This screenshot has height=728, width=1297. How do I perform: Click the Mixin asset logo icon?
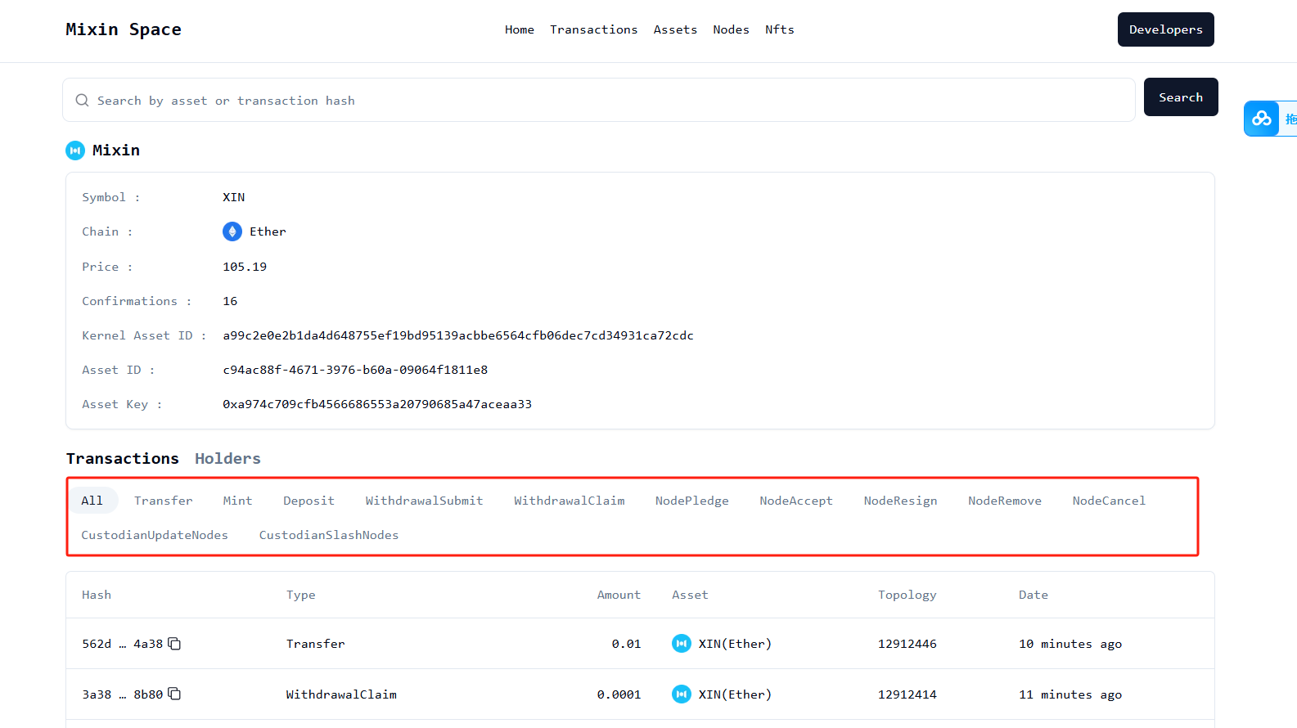click(75, 151)
